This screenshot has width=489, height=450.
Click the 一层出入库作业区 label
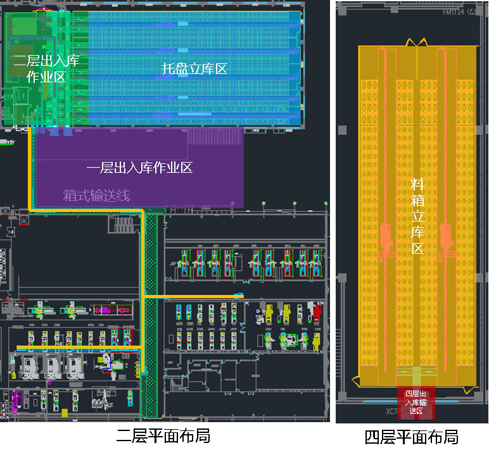(x=139, y=168)
